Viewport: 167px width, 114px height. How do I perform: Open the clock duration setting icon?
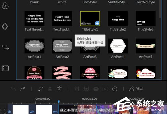click(115, 89)
